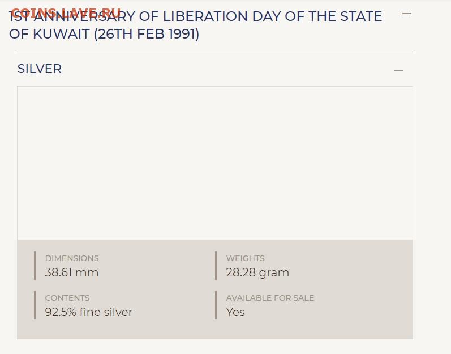Screen dimensions: 451x354
Task: Click the 28.28 gram weight value
Action: tap(257, 272)
